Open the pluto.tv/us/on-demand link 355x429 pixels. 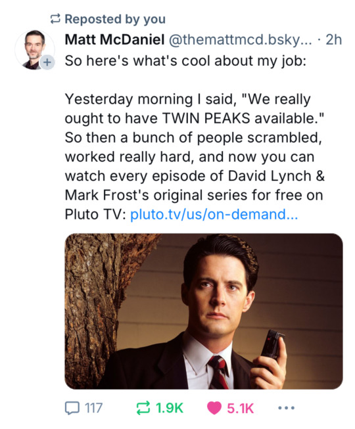[214, 214]
